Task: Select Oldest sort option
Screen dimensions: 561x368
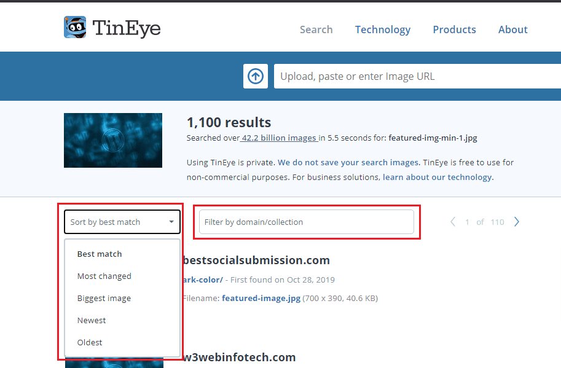Action: pyautogui.click(x=90, y=343)
